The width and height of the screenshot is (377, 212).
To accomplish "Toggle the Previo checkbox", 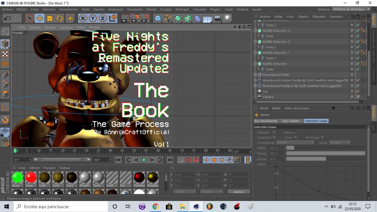I will pos(295,132).
